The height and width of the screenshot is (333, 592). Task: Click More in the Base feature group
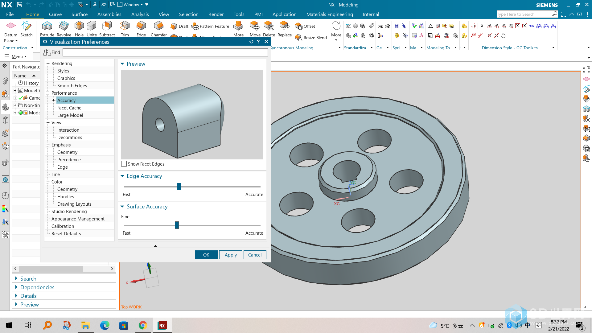click(238, 29)
